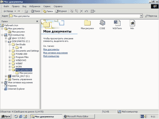Viewport: 159px width, 119px height.
Task: Go up one folder level icon
Action: (26, 11)
